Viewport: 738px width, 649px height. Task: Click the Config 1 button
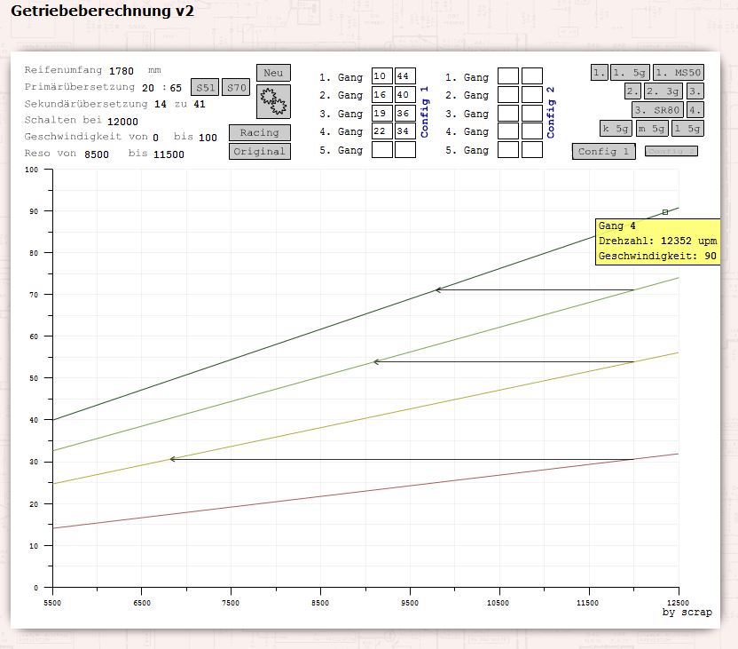[x=603, y=151]
